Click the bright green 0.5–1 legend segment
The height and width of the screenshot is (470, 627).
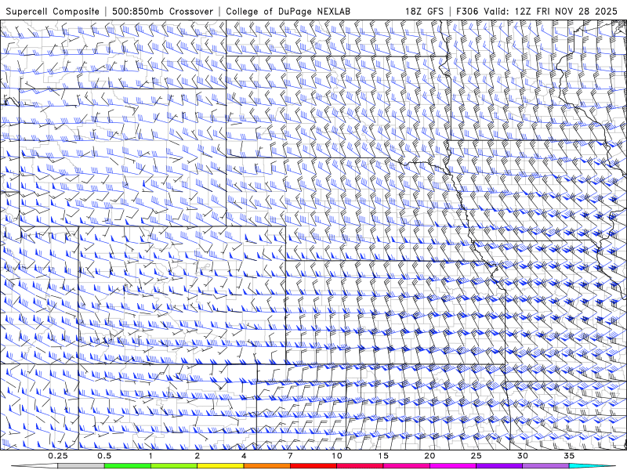[x=128, y=466]
